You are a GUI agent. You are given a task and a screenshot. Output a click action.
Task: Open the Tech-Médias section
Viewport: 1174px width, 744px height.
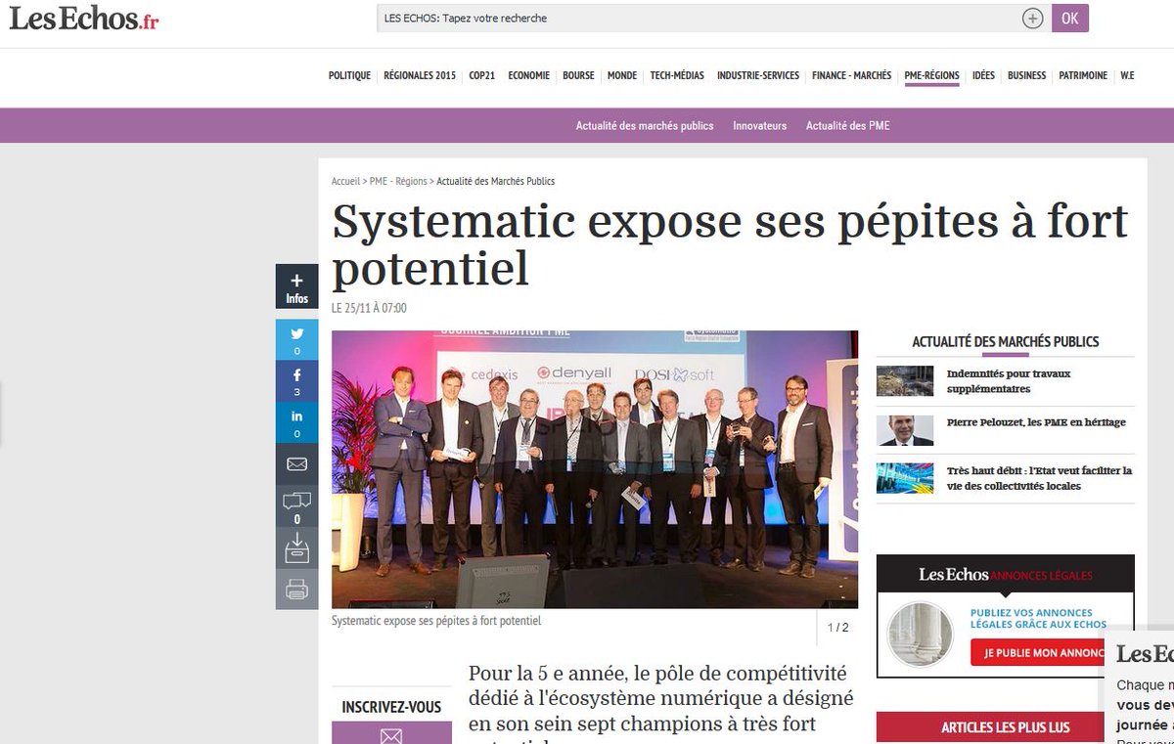click(677, 75)
